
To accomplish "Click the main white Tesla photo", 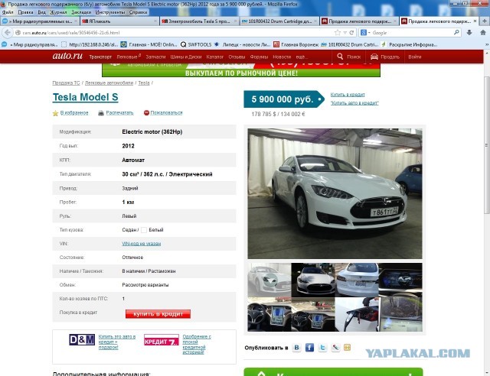I will pos(335,193).
